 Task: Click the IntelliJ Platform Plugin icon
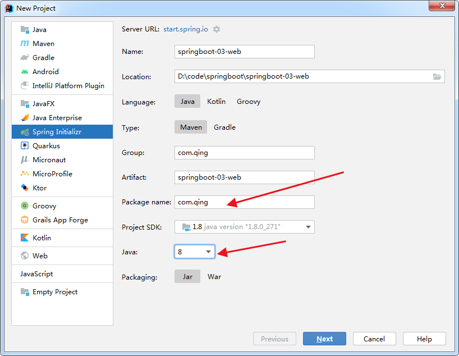[25, 86]
